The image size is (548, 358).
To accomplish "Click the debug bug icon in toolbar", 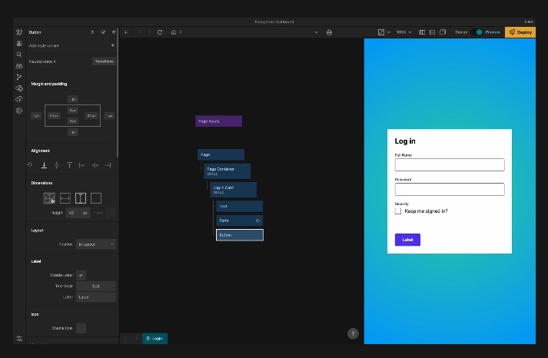I will click(329, 32).
